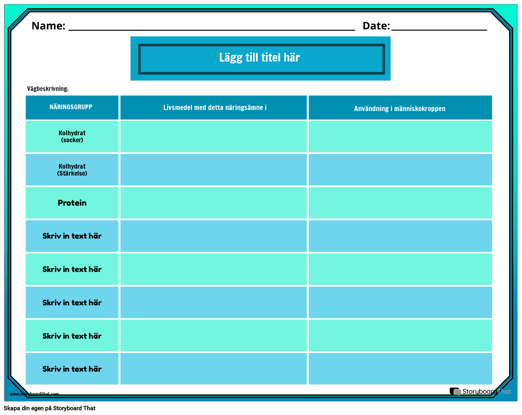
Task: Click the Livsmedel cell in Protein row
Action: (x=214, y=203)
